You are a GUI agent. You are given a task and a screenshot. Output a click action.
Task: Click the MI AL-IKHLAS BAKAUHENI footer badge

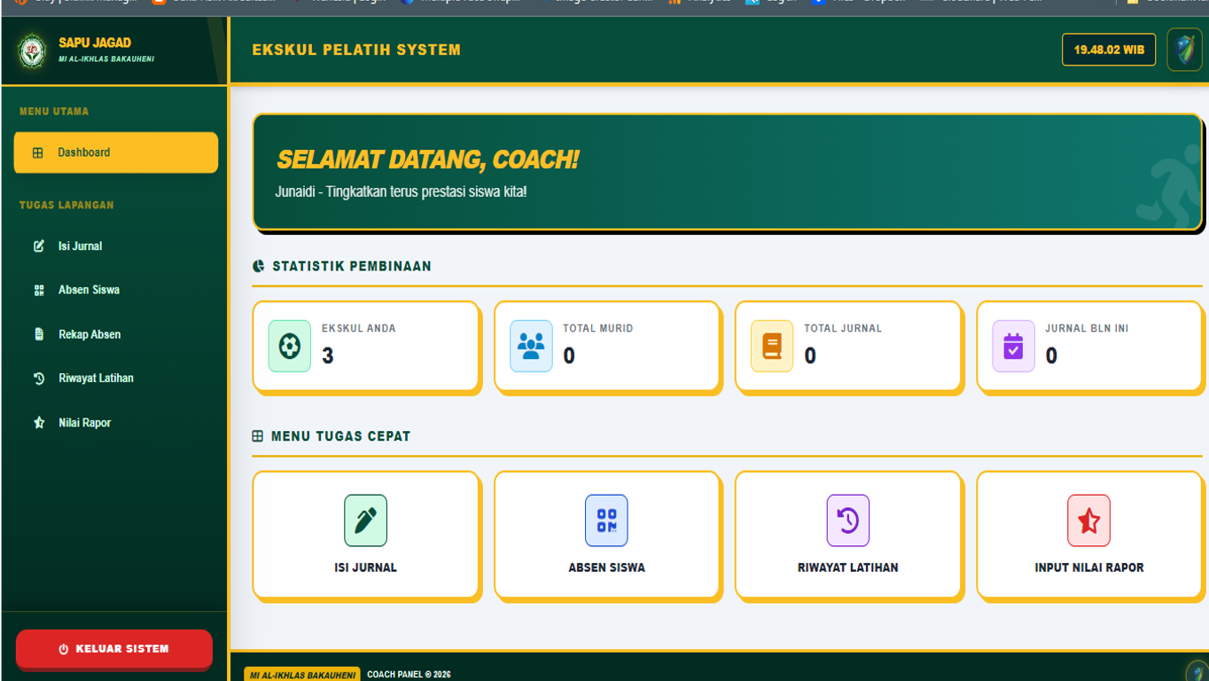coord(302,675)
